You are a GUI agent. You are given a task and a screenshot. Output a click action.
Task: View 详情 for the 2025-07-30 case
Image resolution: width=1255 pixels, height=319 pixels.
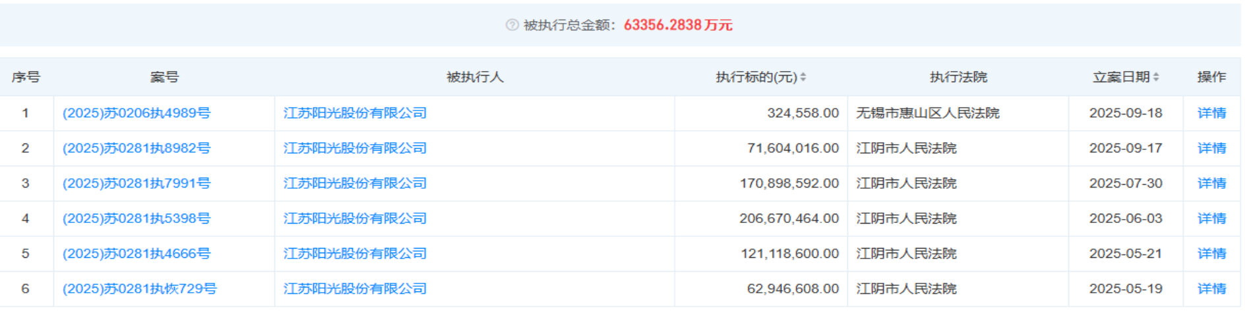pyautogui.click(x=1211, y=184)
